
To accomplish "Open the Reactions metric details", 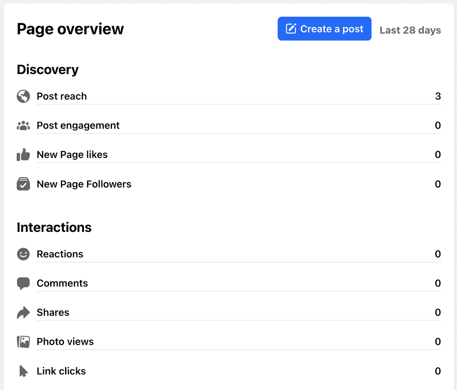I will (200, 254).
